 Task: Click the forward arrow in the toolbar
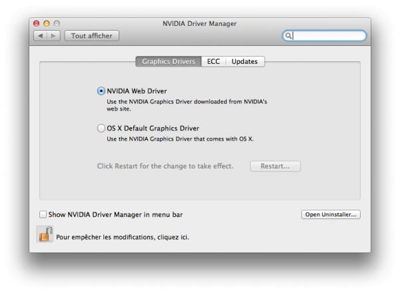tap(53, 36)
